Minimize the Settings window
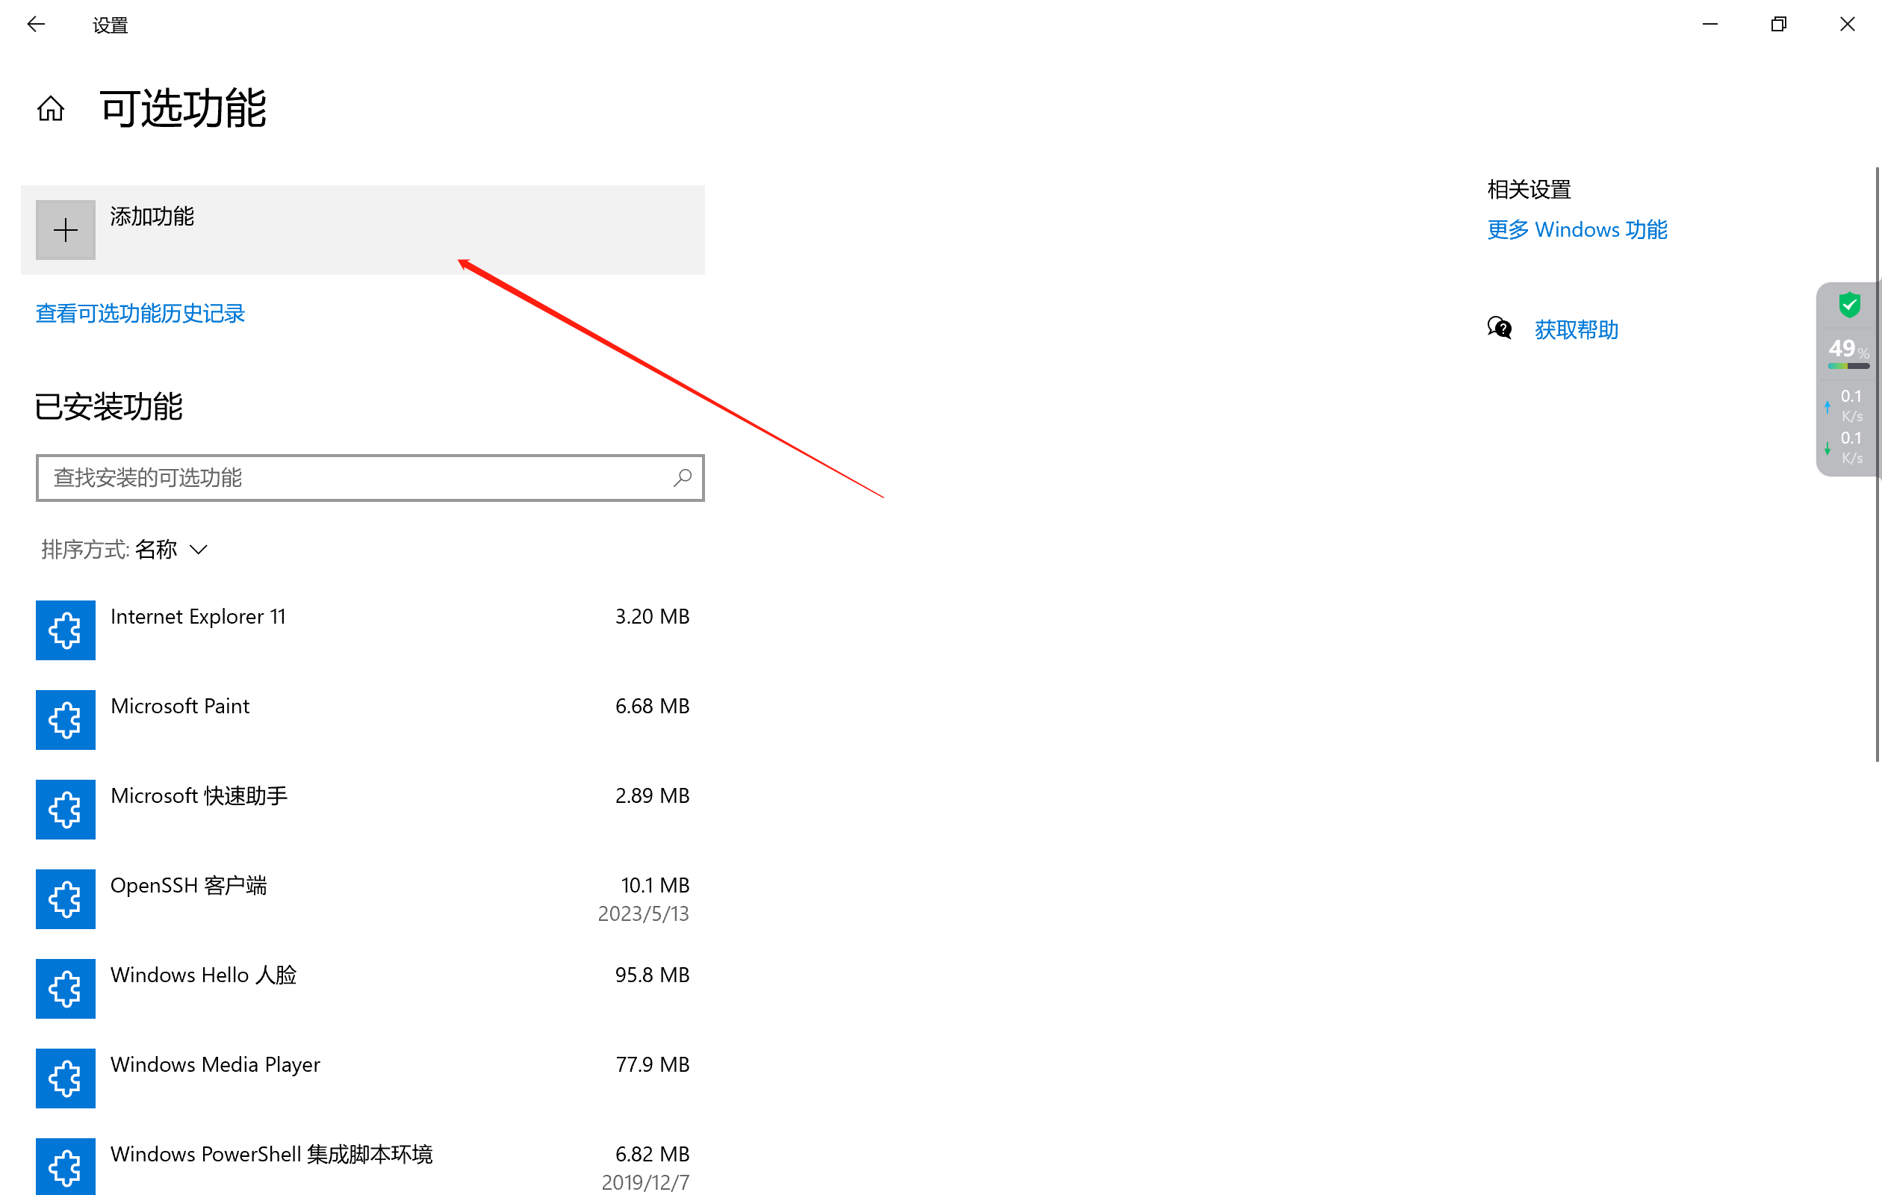Image resolution: width=1882 pixels, height=1195 pixels. pos(1710,24)
